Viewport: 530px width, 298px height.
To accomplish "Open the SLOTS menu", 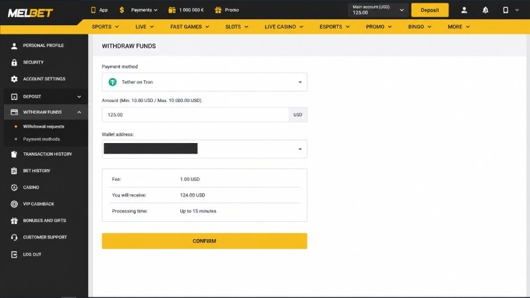I will tap(237, 26).
